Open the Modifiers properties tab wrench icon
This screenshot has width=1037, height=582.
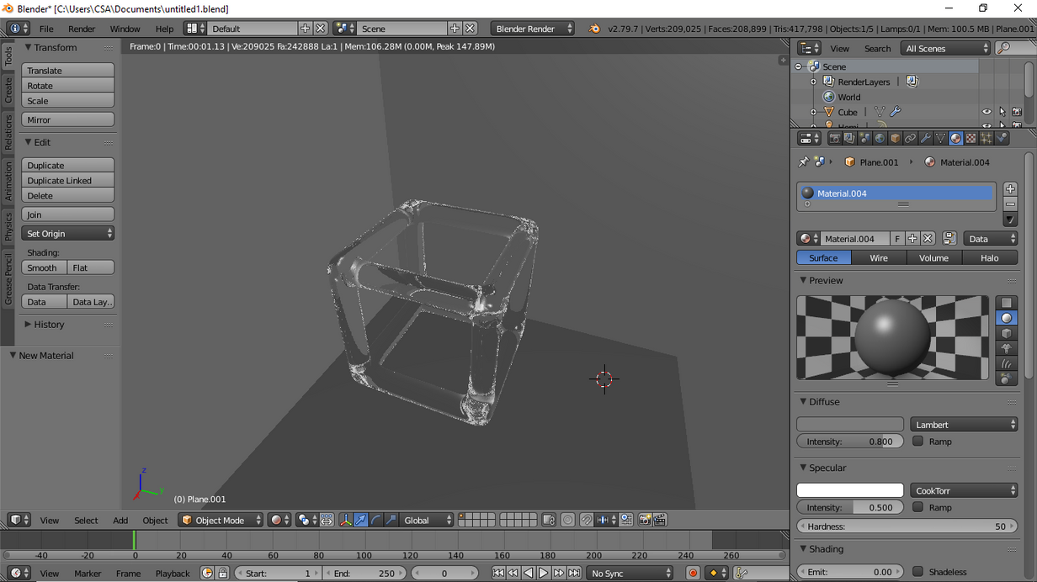point(925,138)
